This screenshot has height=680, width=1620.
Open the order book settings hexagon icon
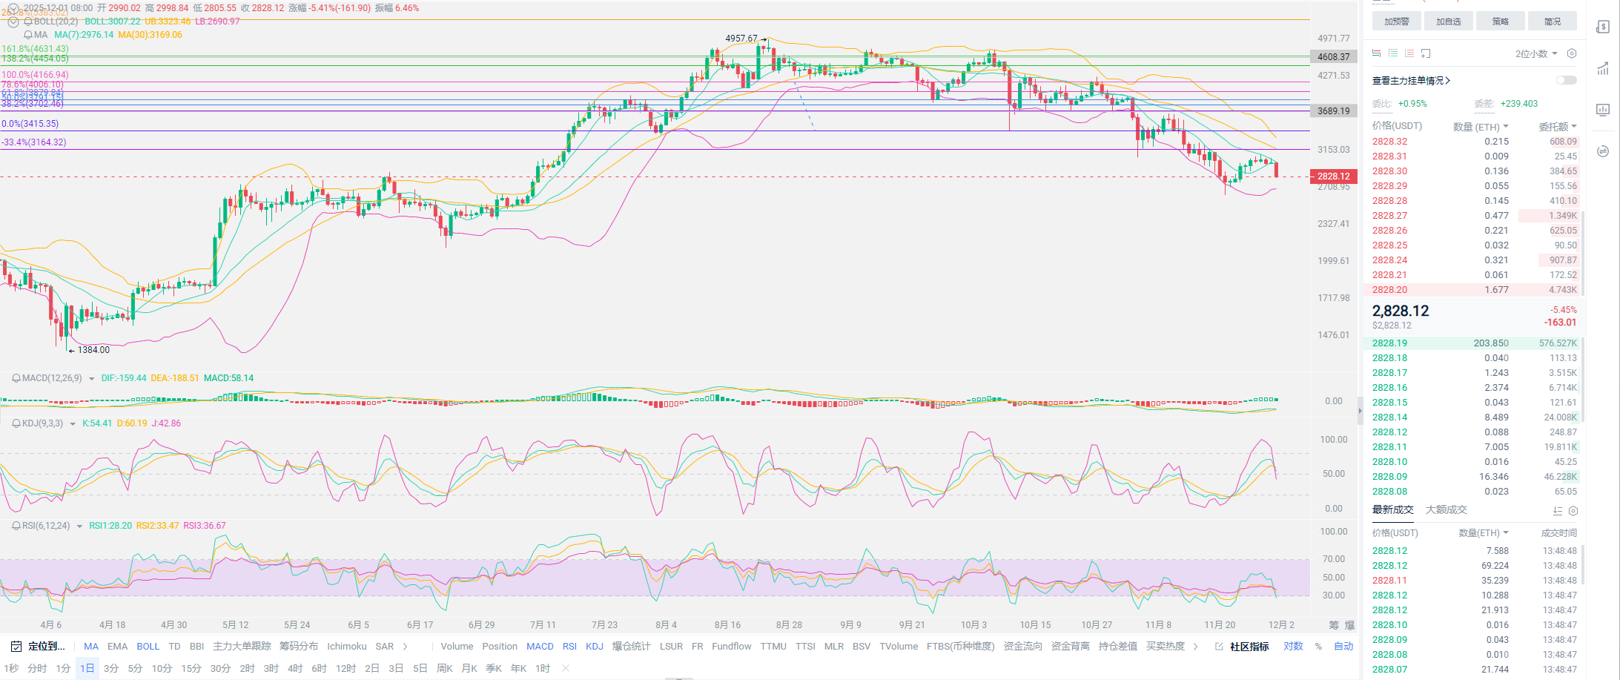pyautogui.click(x=1571, y=53)
